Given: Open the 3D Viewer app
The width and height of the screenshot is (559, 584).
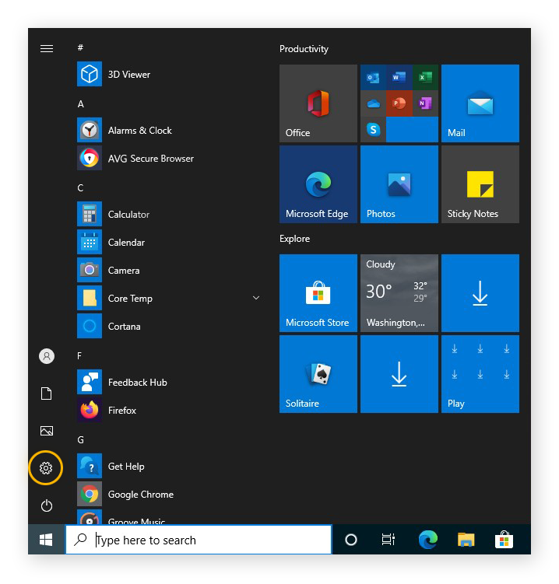Looking at the screenshot, I should coord(168,74).
